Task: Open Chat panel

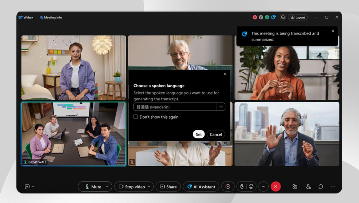Action: click(321, 186)
